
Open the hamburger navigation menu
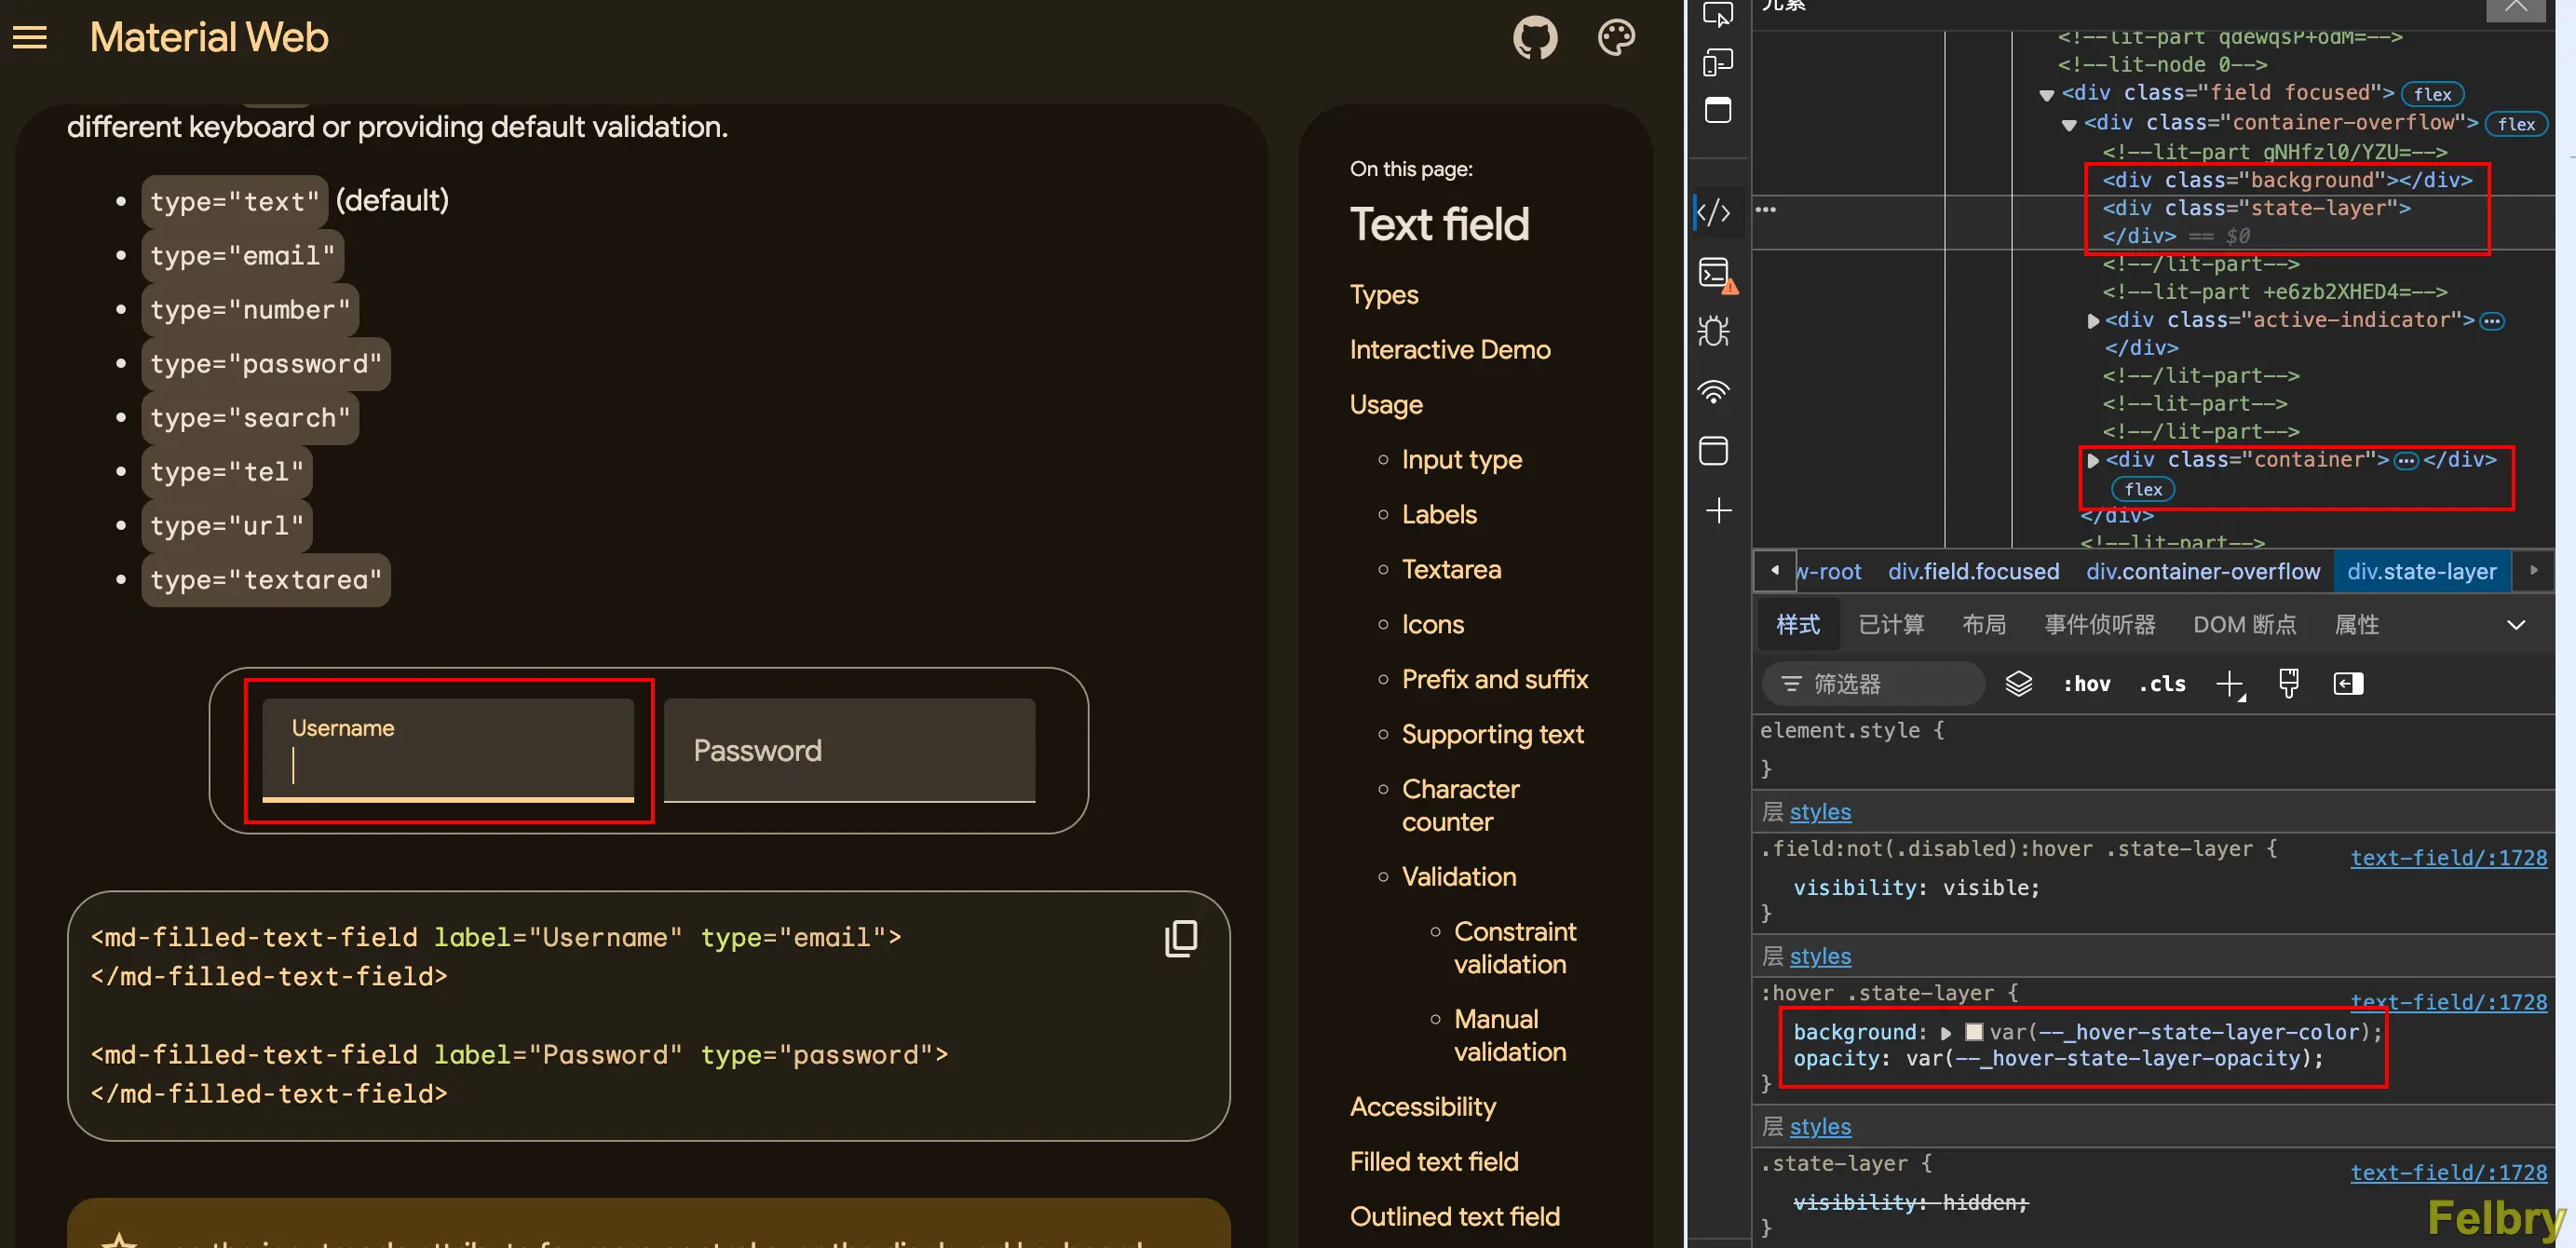[x=30, y=38]
